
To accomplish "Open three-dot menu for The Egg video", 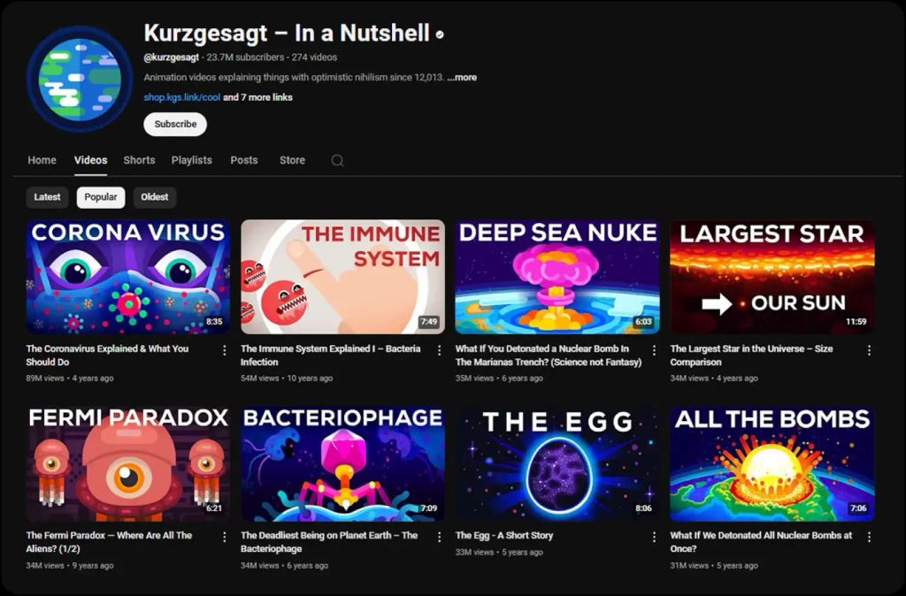I will click(x=654, y=537).
